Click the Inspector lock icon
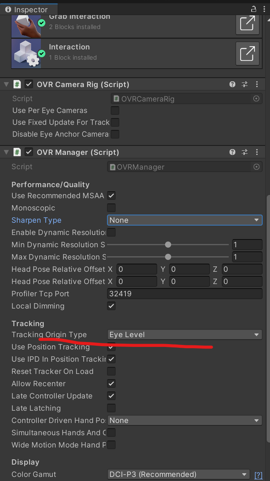The width and height of the screenshot is (270, 481). click(x=253, y=9)
